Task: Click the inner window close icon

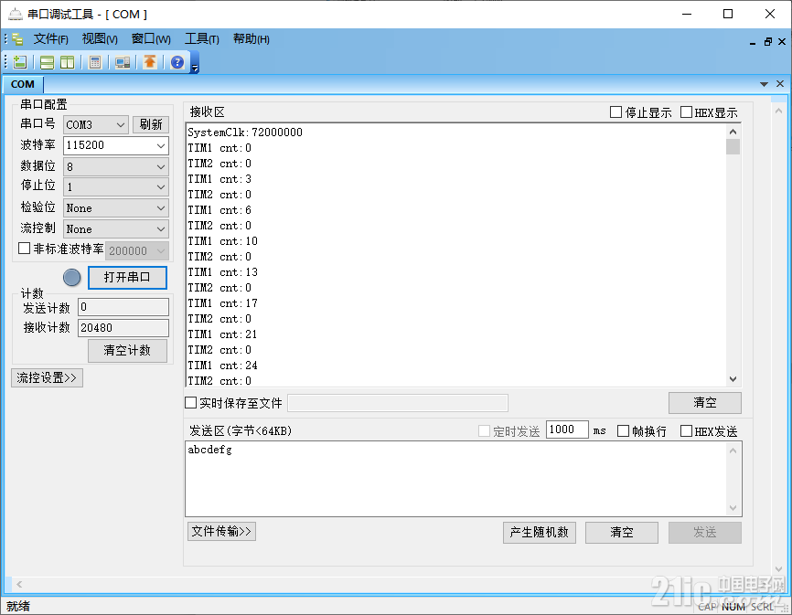Action: [782, 42]
